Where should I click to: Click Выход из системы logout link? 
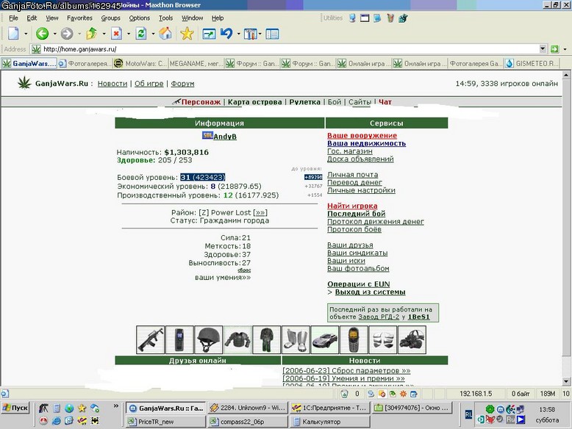(371, 292)
